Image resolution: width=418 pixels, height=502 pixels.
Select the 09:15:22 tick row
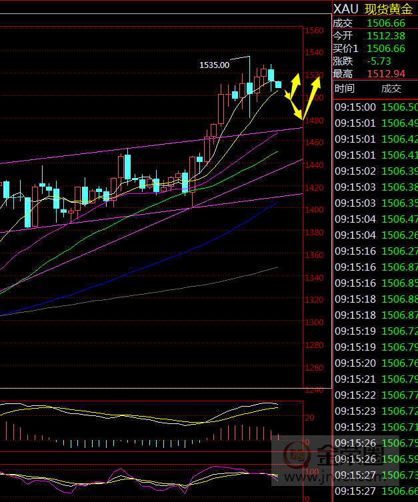376,395
